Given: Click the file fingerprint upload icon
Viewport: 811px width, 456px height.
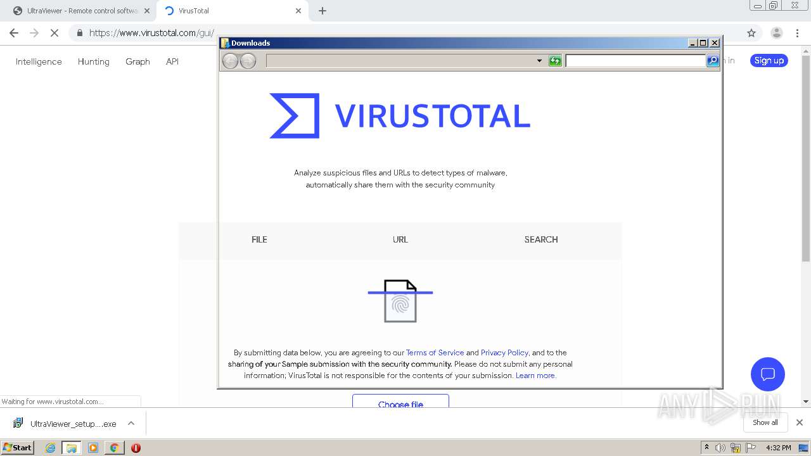Looking at the screenshot, I should tap(400, 301).
